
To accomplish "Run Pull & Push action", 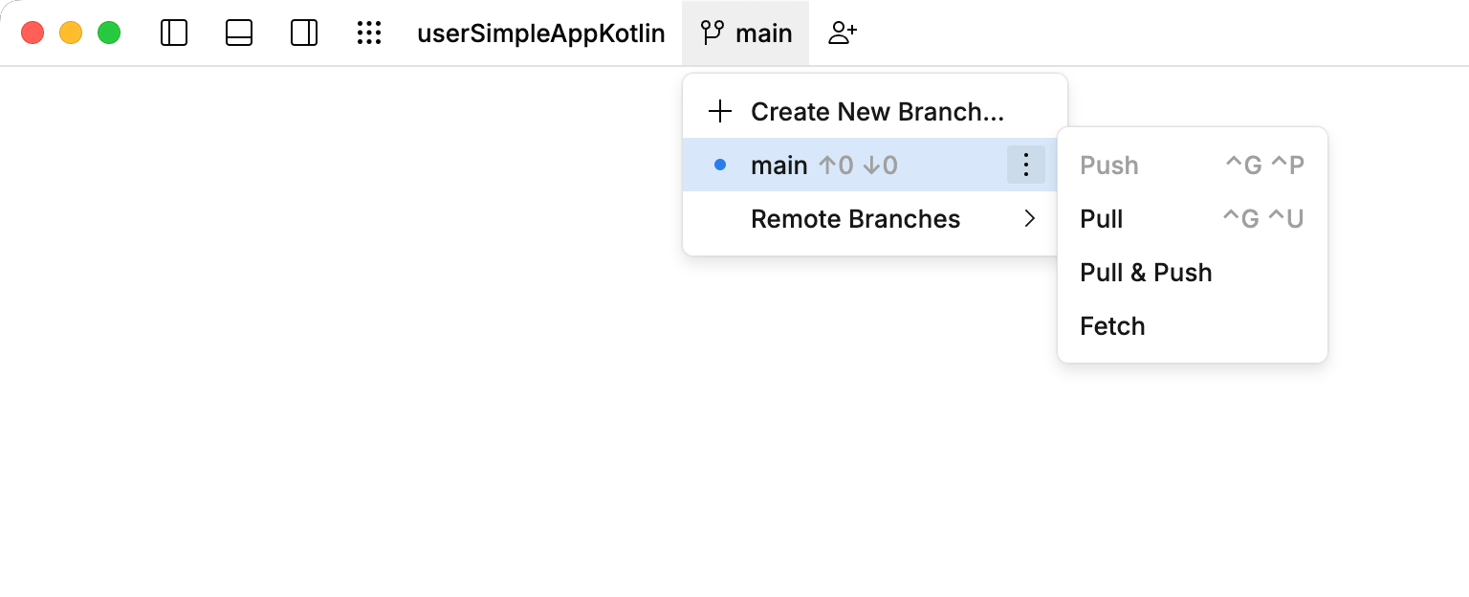I will (x=1146, y=273).
